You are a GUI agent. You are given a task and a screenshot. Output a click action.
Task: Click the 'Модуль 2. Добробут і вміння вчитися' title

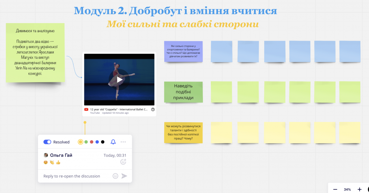point(175,10)
